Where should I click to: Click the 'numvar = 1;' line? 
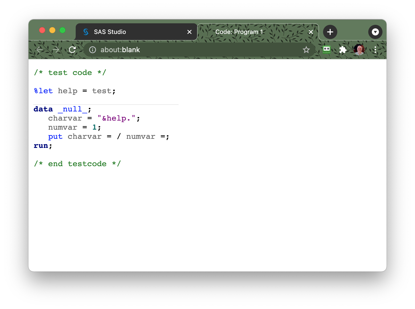pos(75,127)
